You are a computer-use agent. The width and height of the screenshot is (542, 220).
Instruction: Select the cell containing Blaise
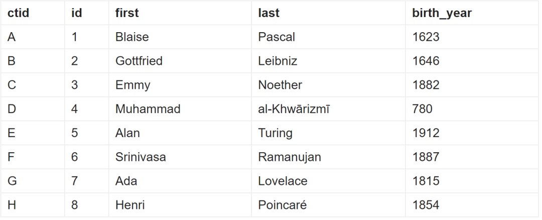pos(132,37)
